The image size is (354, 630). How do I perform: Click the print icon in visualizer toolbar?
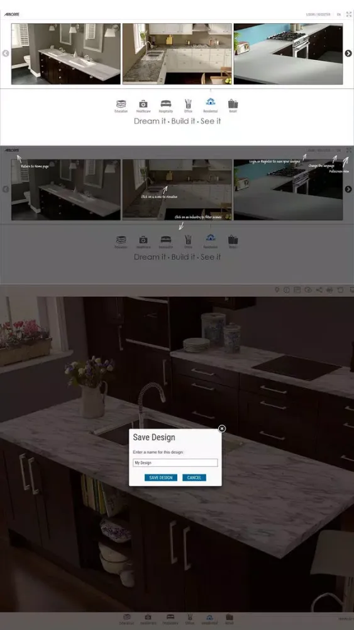point(329,290)
